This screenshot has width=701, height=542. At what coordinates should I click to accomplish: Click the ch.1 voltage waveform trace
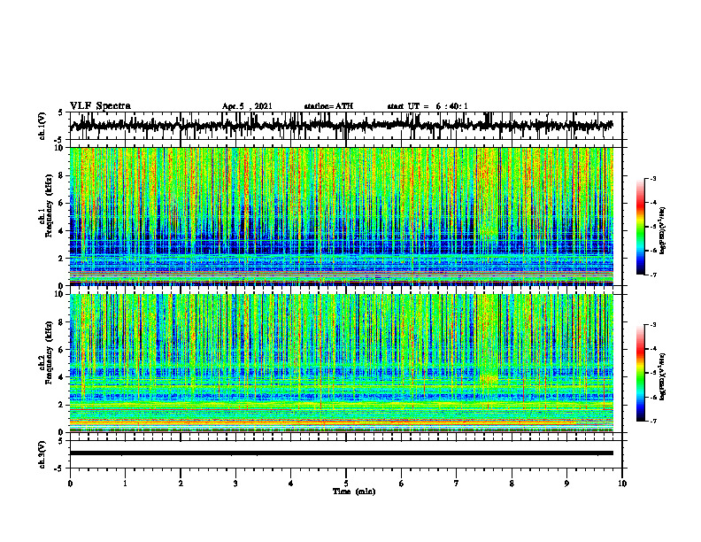(341, 125)
